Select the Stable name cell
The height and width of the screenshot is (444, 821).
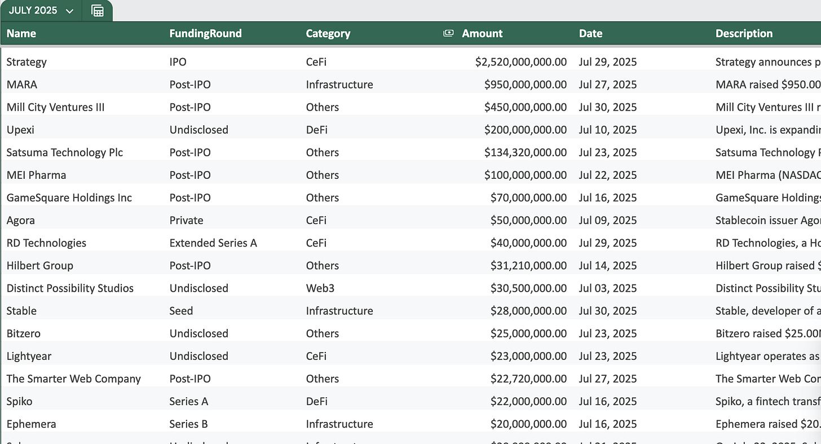click(x=21, y=310)
